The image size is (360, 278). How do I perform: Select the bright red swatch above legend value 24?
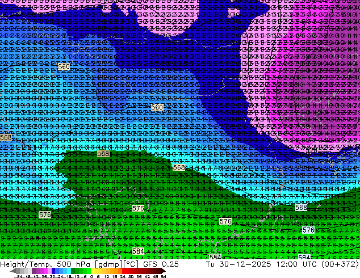(x=124, y=271)
